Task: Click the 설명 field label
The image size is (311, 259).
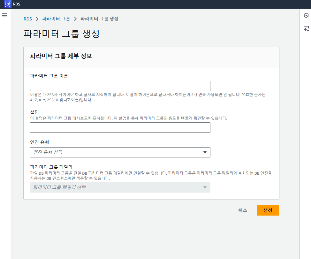Action: [34, 112]
